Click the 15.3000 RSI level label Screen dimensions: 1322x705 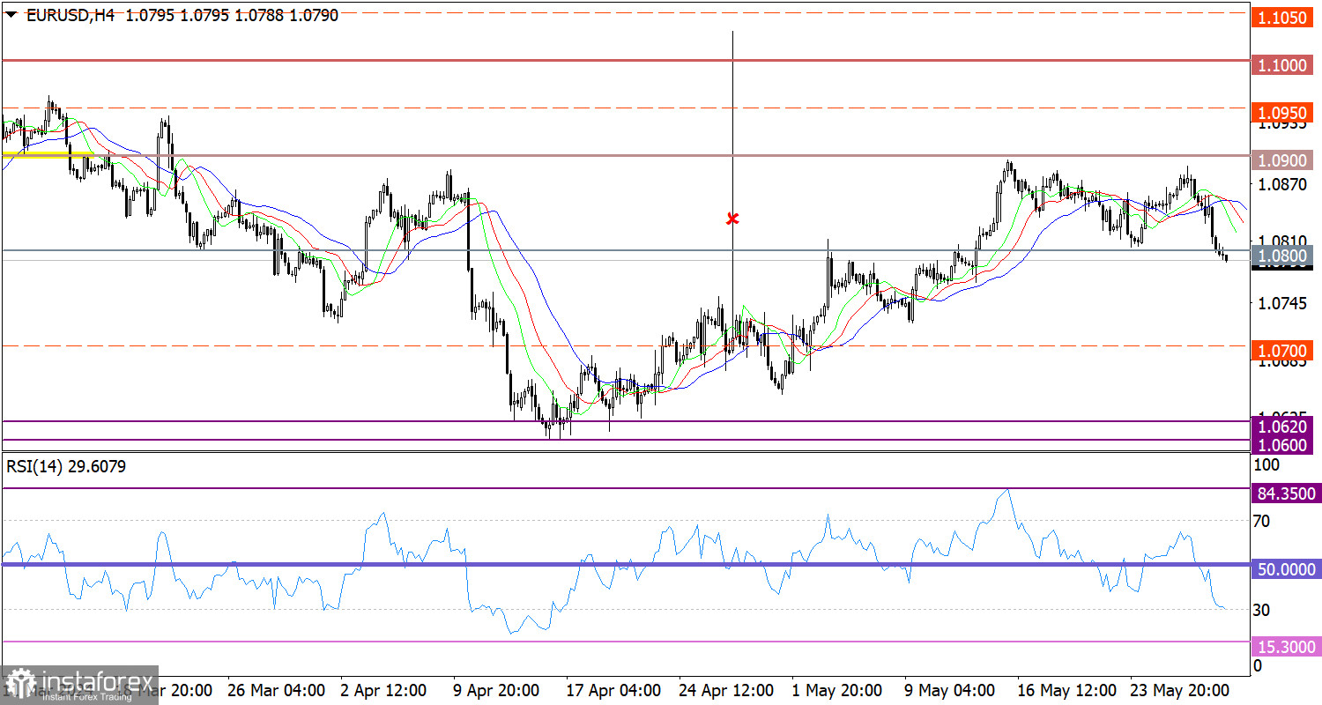(1287, 647)
